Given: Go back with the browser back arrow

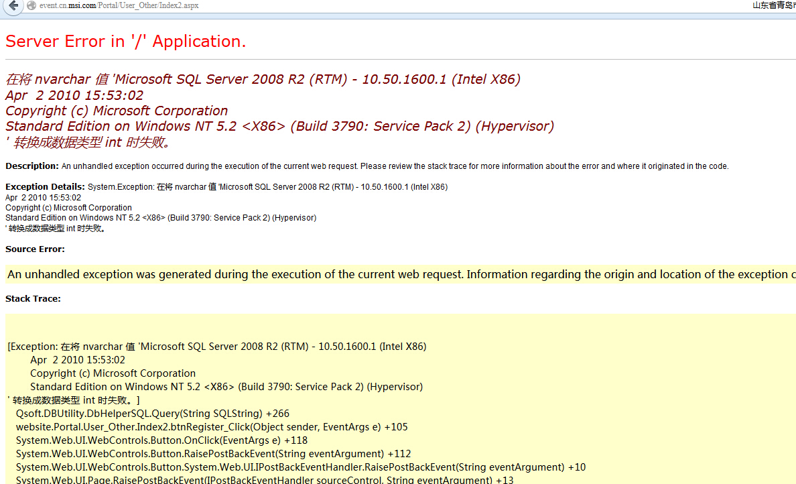Looking at the screenshot, I should [13, 6].
